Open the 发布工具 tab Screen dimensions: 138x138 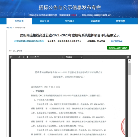pyautogui.click(x=44, y=21)
